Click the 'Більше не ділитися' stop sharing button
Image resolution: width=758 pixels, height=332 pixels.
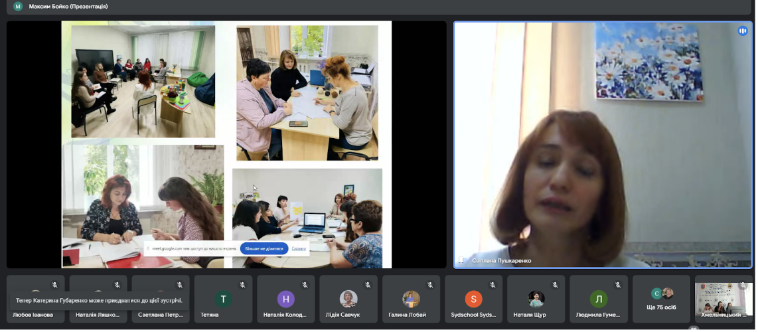(x=264, y=248)
